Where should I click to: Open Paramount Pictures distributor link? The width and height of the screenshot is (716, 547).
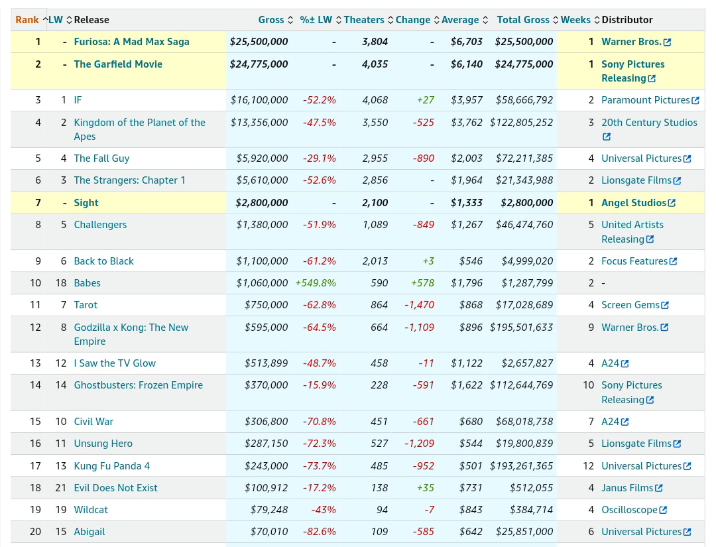pos(645,100)
